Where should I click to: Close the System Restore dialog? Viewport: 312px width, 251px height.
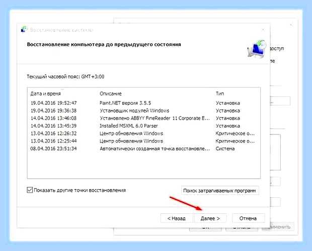pyautogui.click(x=263, y=30)
